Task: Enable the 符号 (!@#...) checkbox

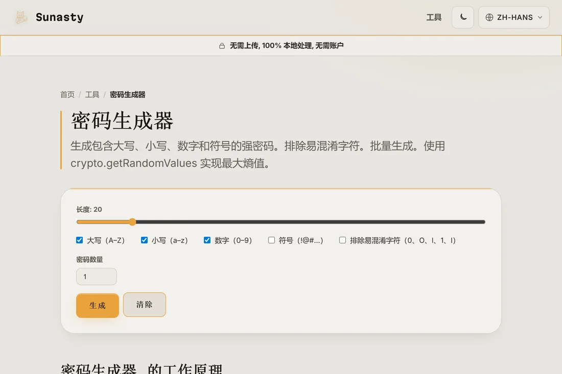Action: 271,240
